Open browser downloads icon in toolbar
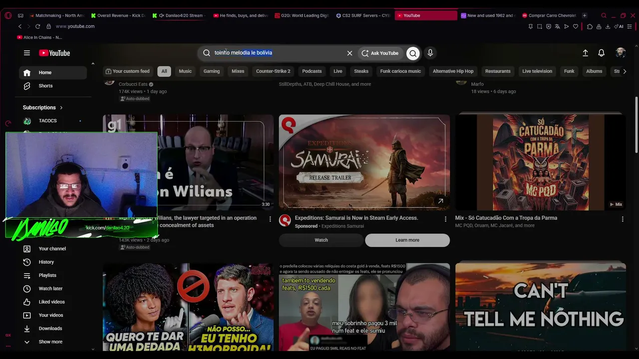This screenshot has width=639, height=359. pyautogui.click(x=608, y=26)
